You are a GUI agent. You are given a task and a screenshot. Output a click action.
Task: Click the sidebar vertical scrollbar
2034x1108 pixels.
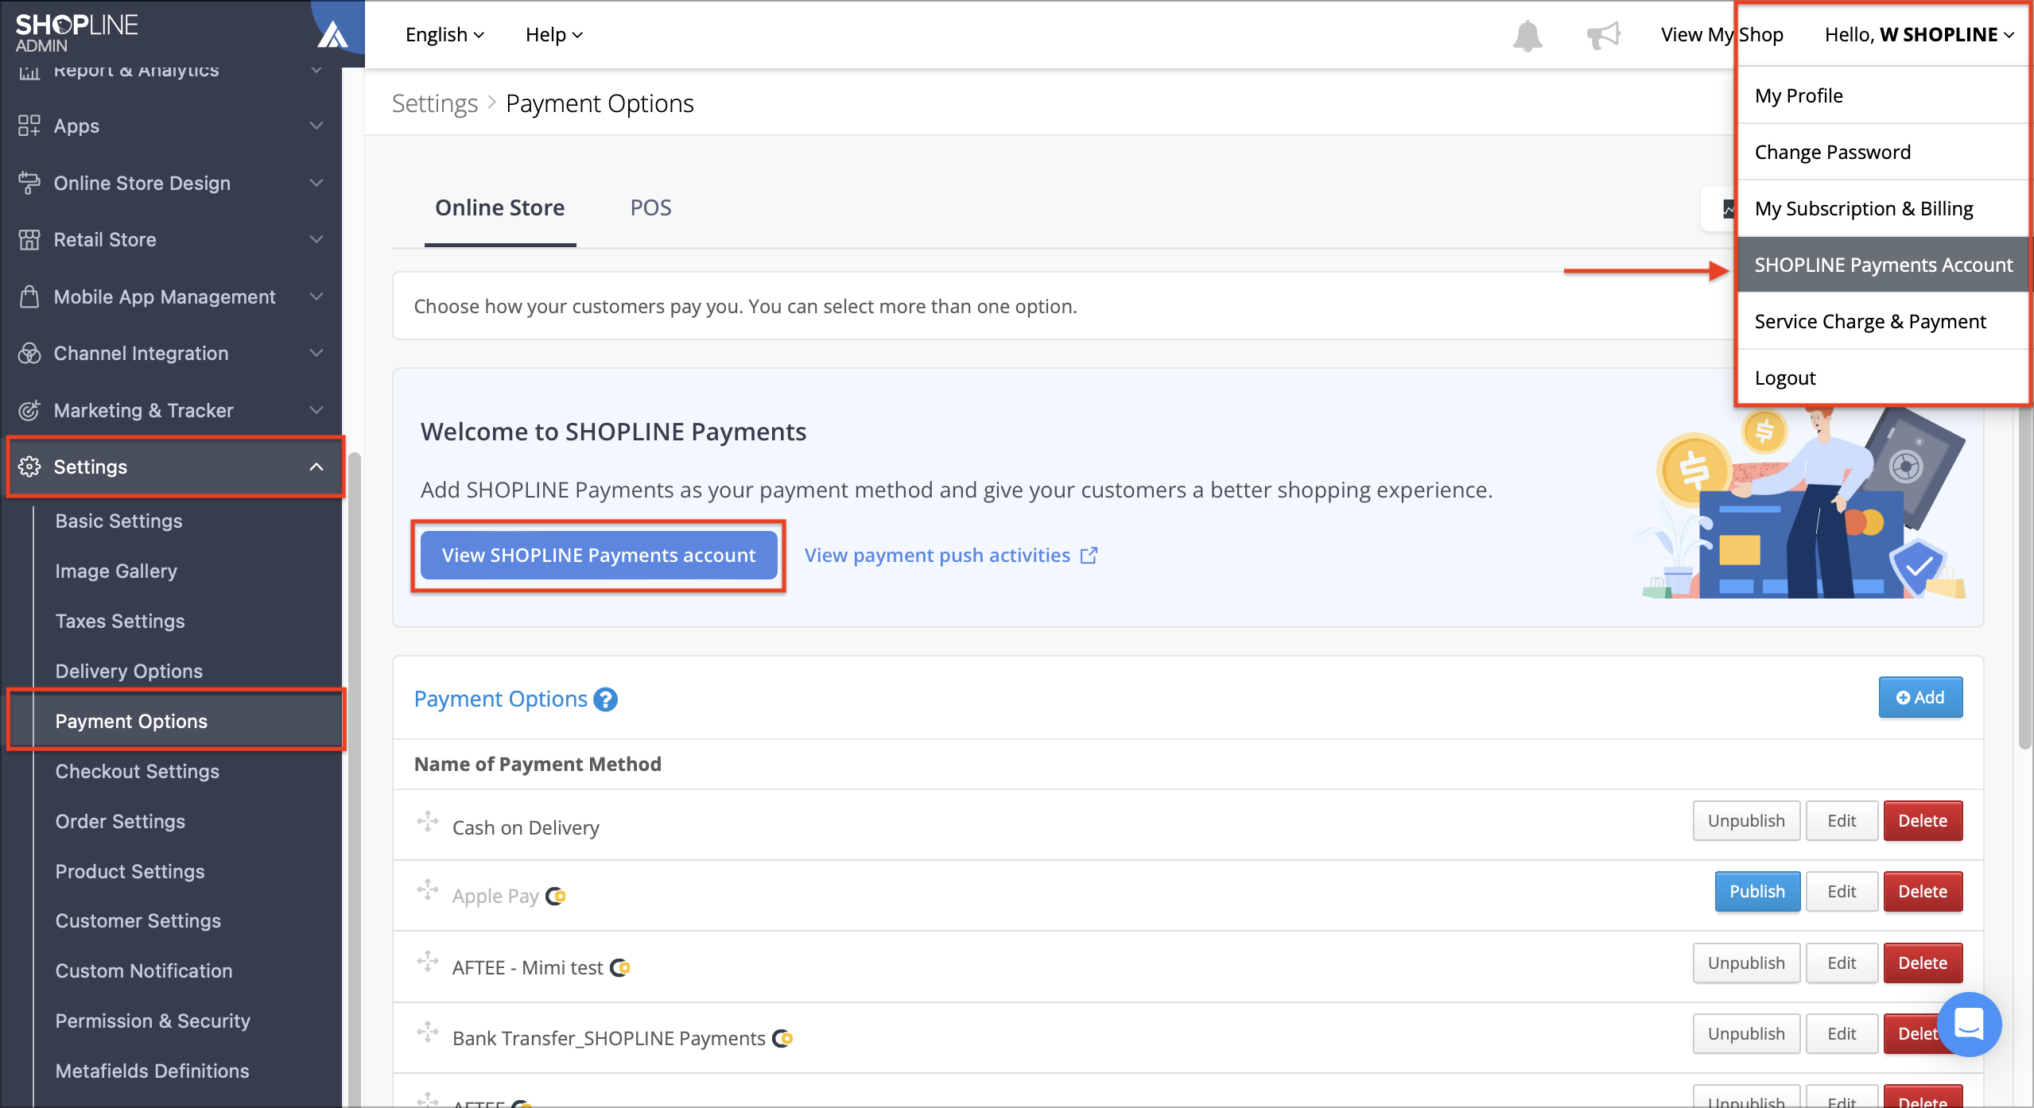click(x=355, y=779)
